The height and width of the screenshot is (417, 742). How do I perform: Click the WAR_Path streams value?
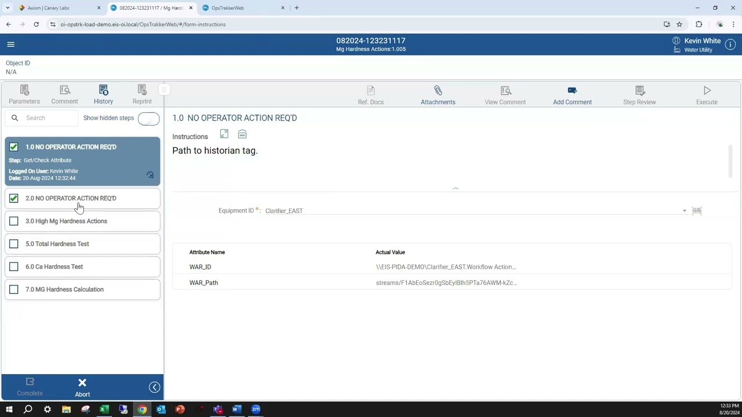446,283
